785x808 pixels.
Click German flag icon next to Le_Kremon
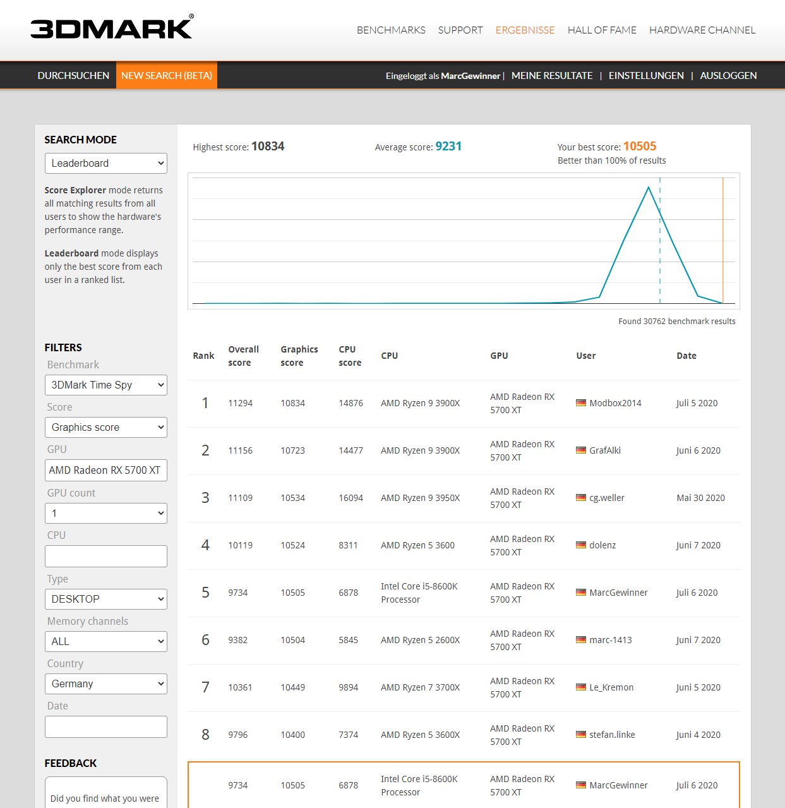pyautogui.click(x=581, y=687)
